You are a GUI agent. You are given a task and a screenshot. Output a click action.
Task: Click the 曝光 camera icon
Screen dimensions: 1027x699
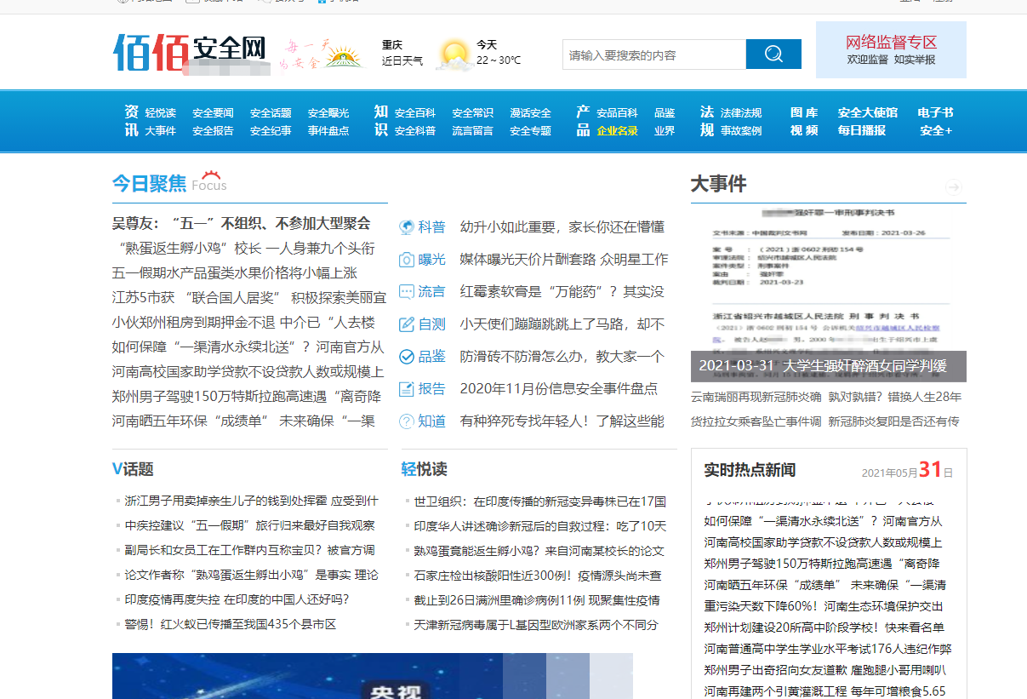(407, 260)
